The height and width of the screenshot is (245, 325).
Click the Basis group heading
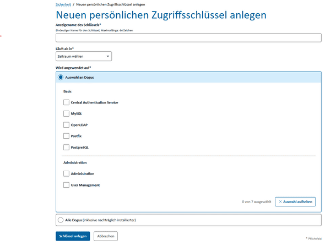pos(67,91)
